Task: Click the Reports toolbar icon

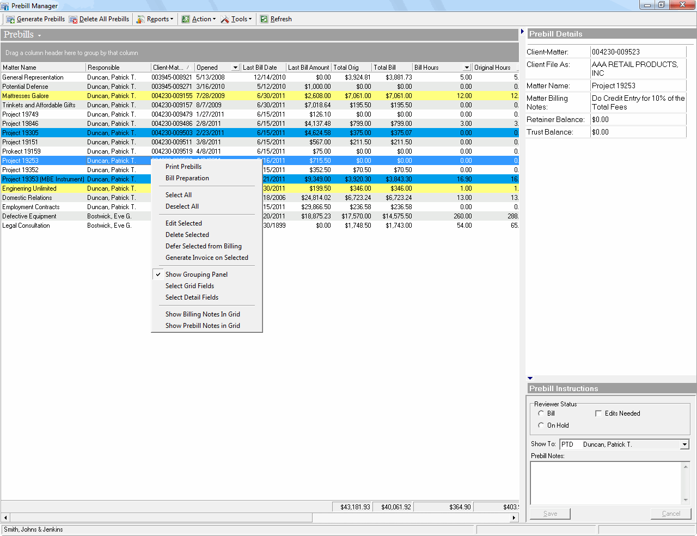Action: click(x=140, y=19)
